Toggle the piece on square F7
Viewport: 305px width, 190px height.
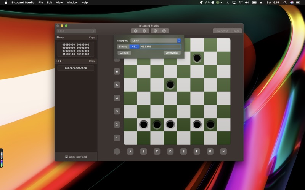tap(197, 58)
